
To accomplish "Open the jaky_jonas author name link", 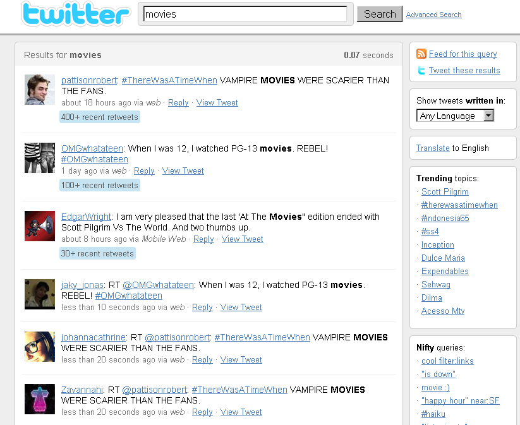I will [82, 285].
